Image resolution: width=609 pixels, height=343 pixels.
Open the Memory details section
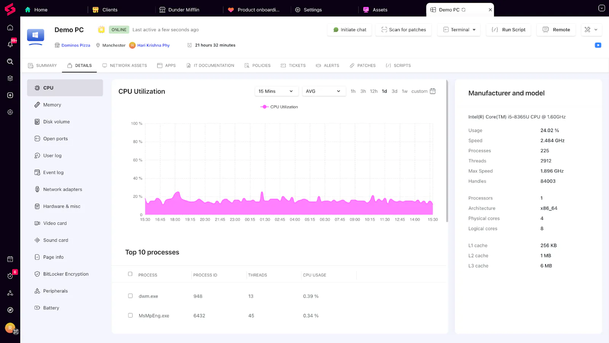pos(52,105)
